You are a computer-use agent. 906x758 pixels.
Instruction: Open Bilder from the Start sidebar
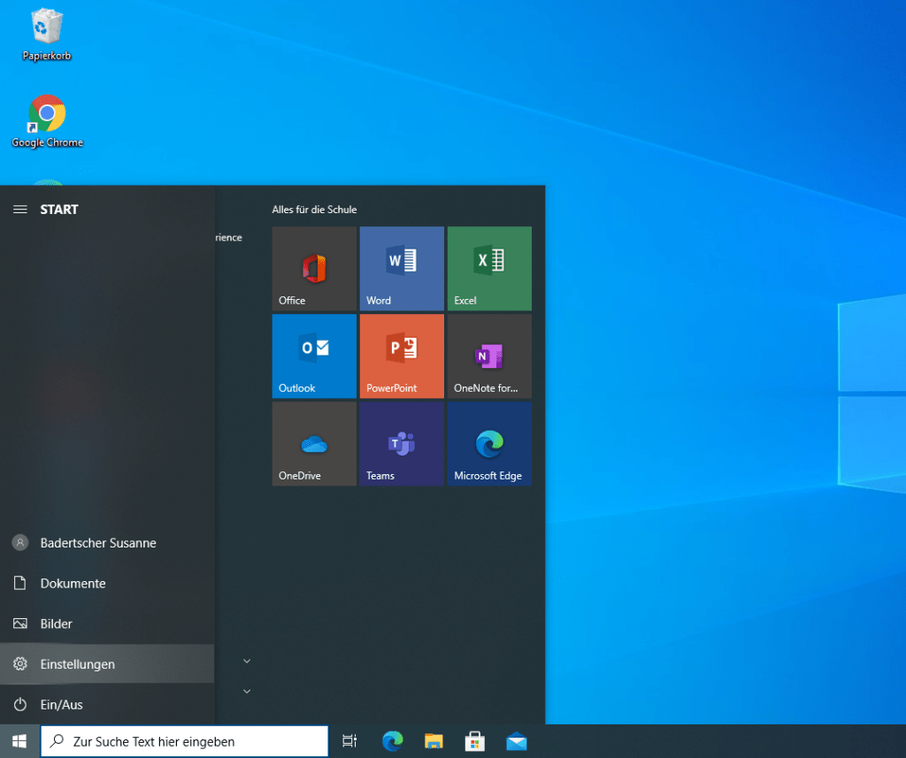click(x=57, y=624)
